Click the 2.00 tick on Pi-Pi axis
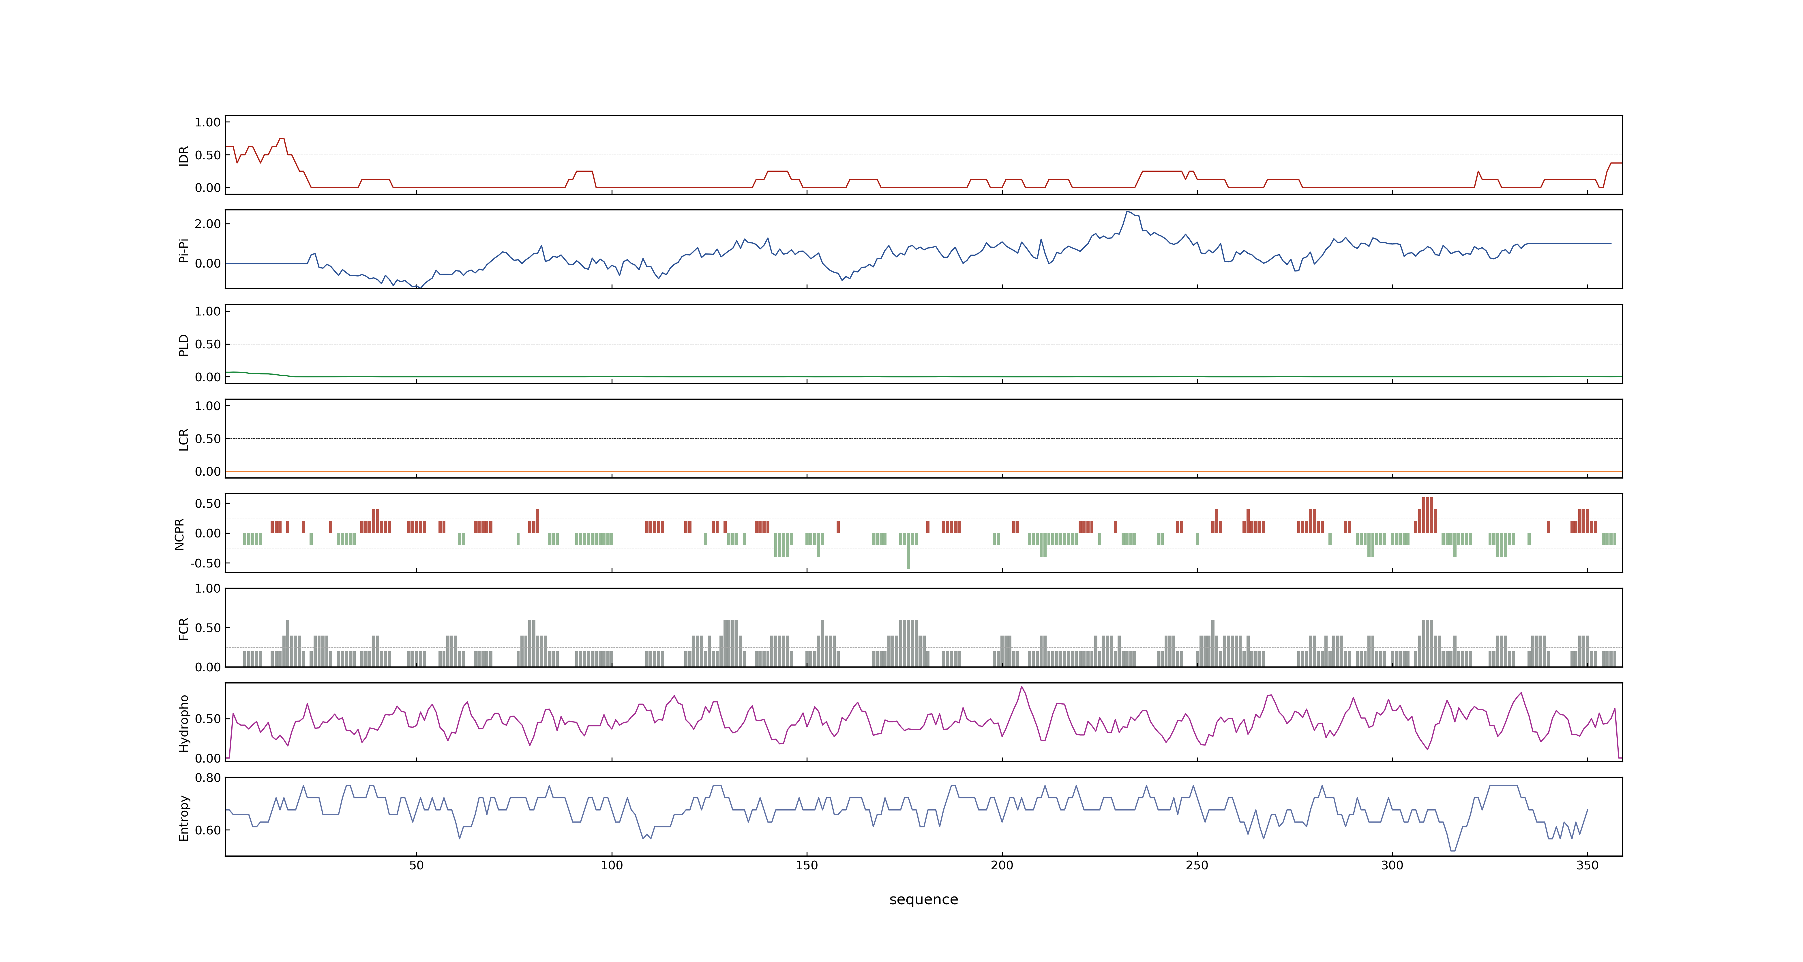Viewport: 1803px width, 962px height. (x=208, y=224)
